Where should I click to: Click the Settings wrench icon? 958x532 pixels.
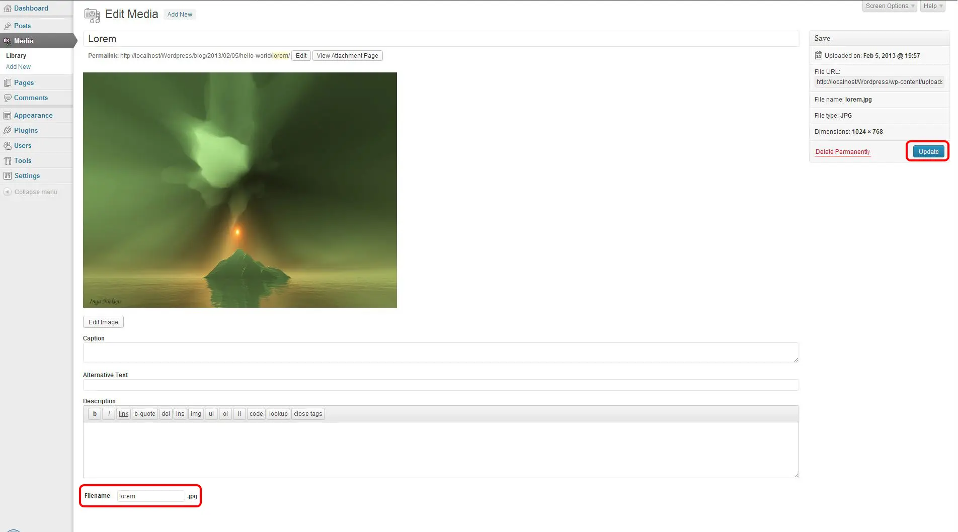(x=8, y=175)
